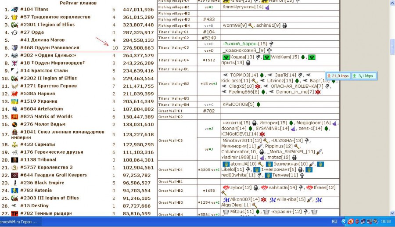Open clan link #2303 III legion of Elfius
The image size is (395, 227).
(x=50, y=198)
